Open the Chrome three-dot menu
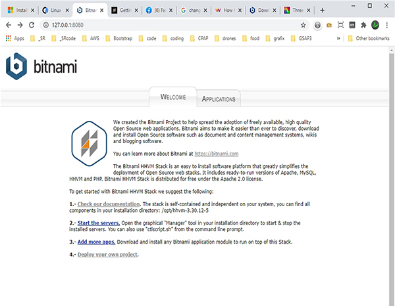 (x=386, y=25)
